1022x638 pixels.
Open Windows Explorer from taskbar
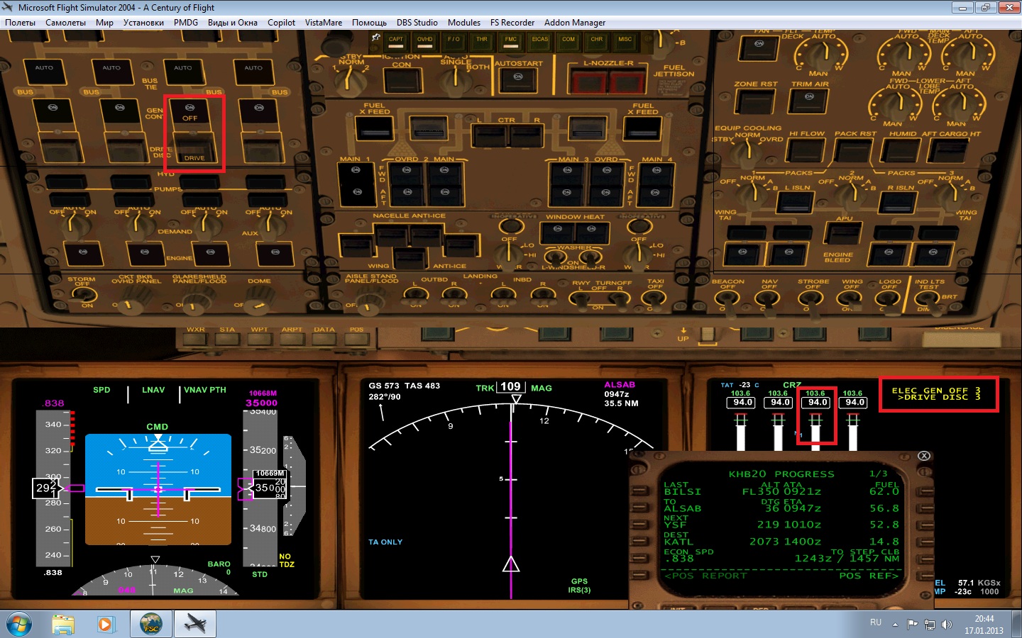(x=63, y=624)
